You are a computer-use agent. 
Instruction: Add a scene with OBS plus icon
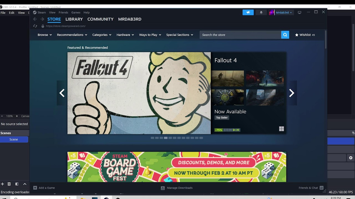tap(2, 184)
